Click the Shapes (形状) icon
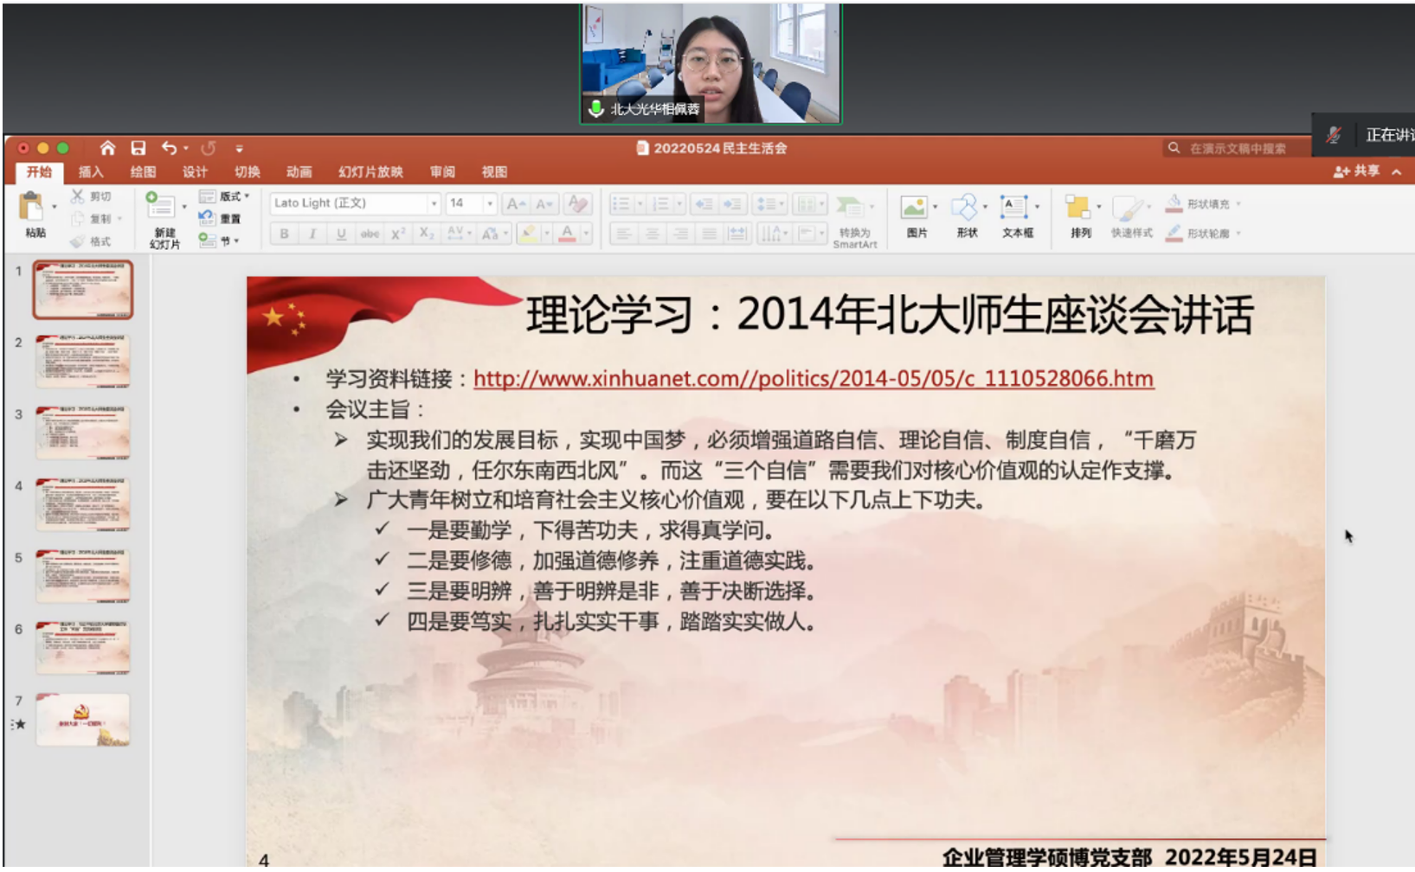 (x=964, y=208)
